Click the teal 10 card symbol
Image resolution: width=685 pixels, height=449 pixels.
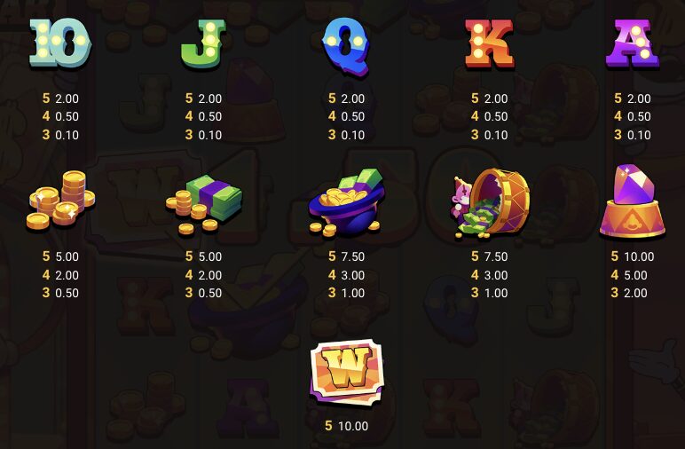60,43
